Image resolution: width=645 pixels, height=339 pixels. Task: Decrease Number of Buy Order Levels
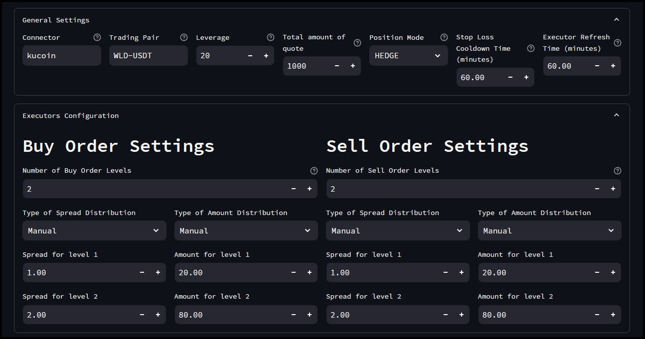click(x=293, y=189)
